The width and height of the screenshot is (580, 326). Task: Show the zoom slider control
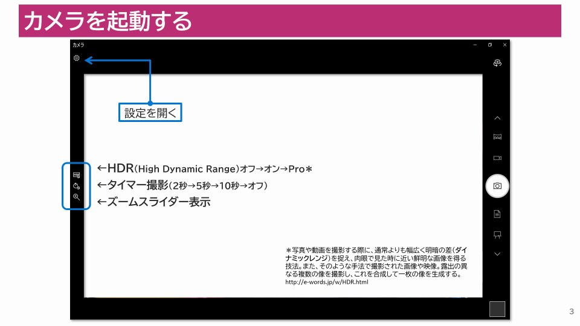coord(76,197)
